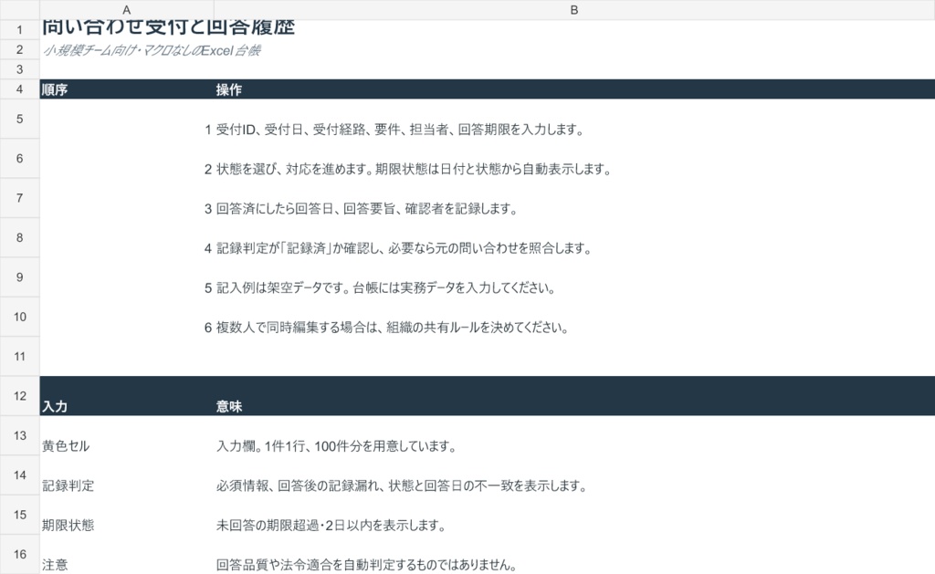935x574 pixels.
Task: Select row 10 header
Action: click(20, 317)
